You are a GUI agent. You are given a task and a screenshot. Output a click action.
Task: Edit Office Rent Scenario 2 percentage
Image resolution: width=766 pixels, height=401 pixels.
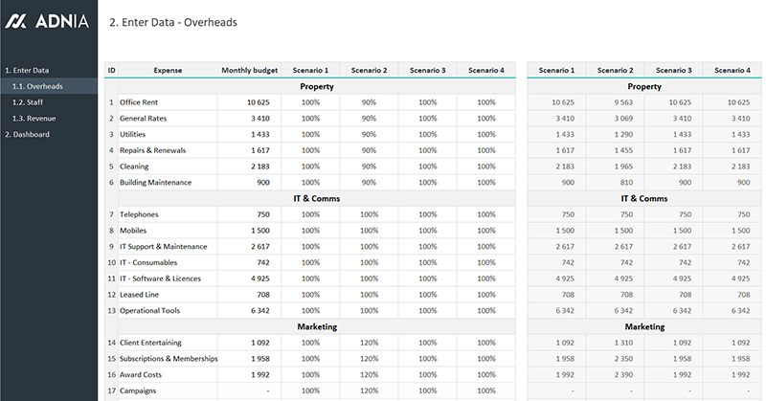[x=369, y=102]
